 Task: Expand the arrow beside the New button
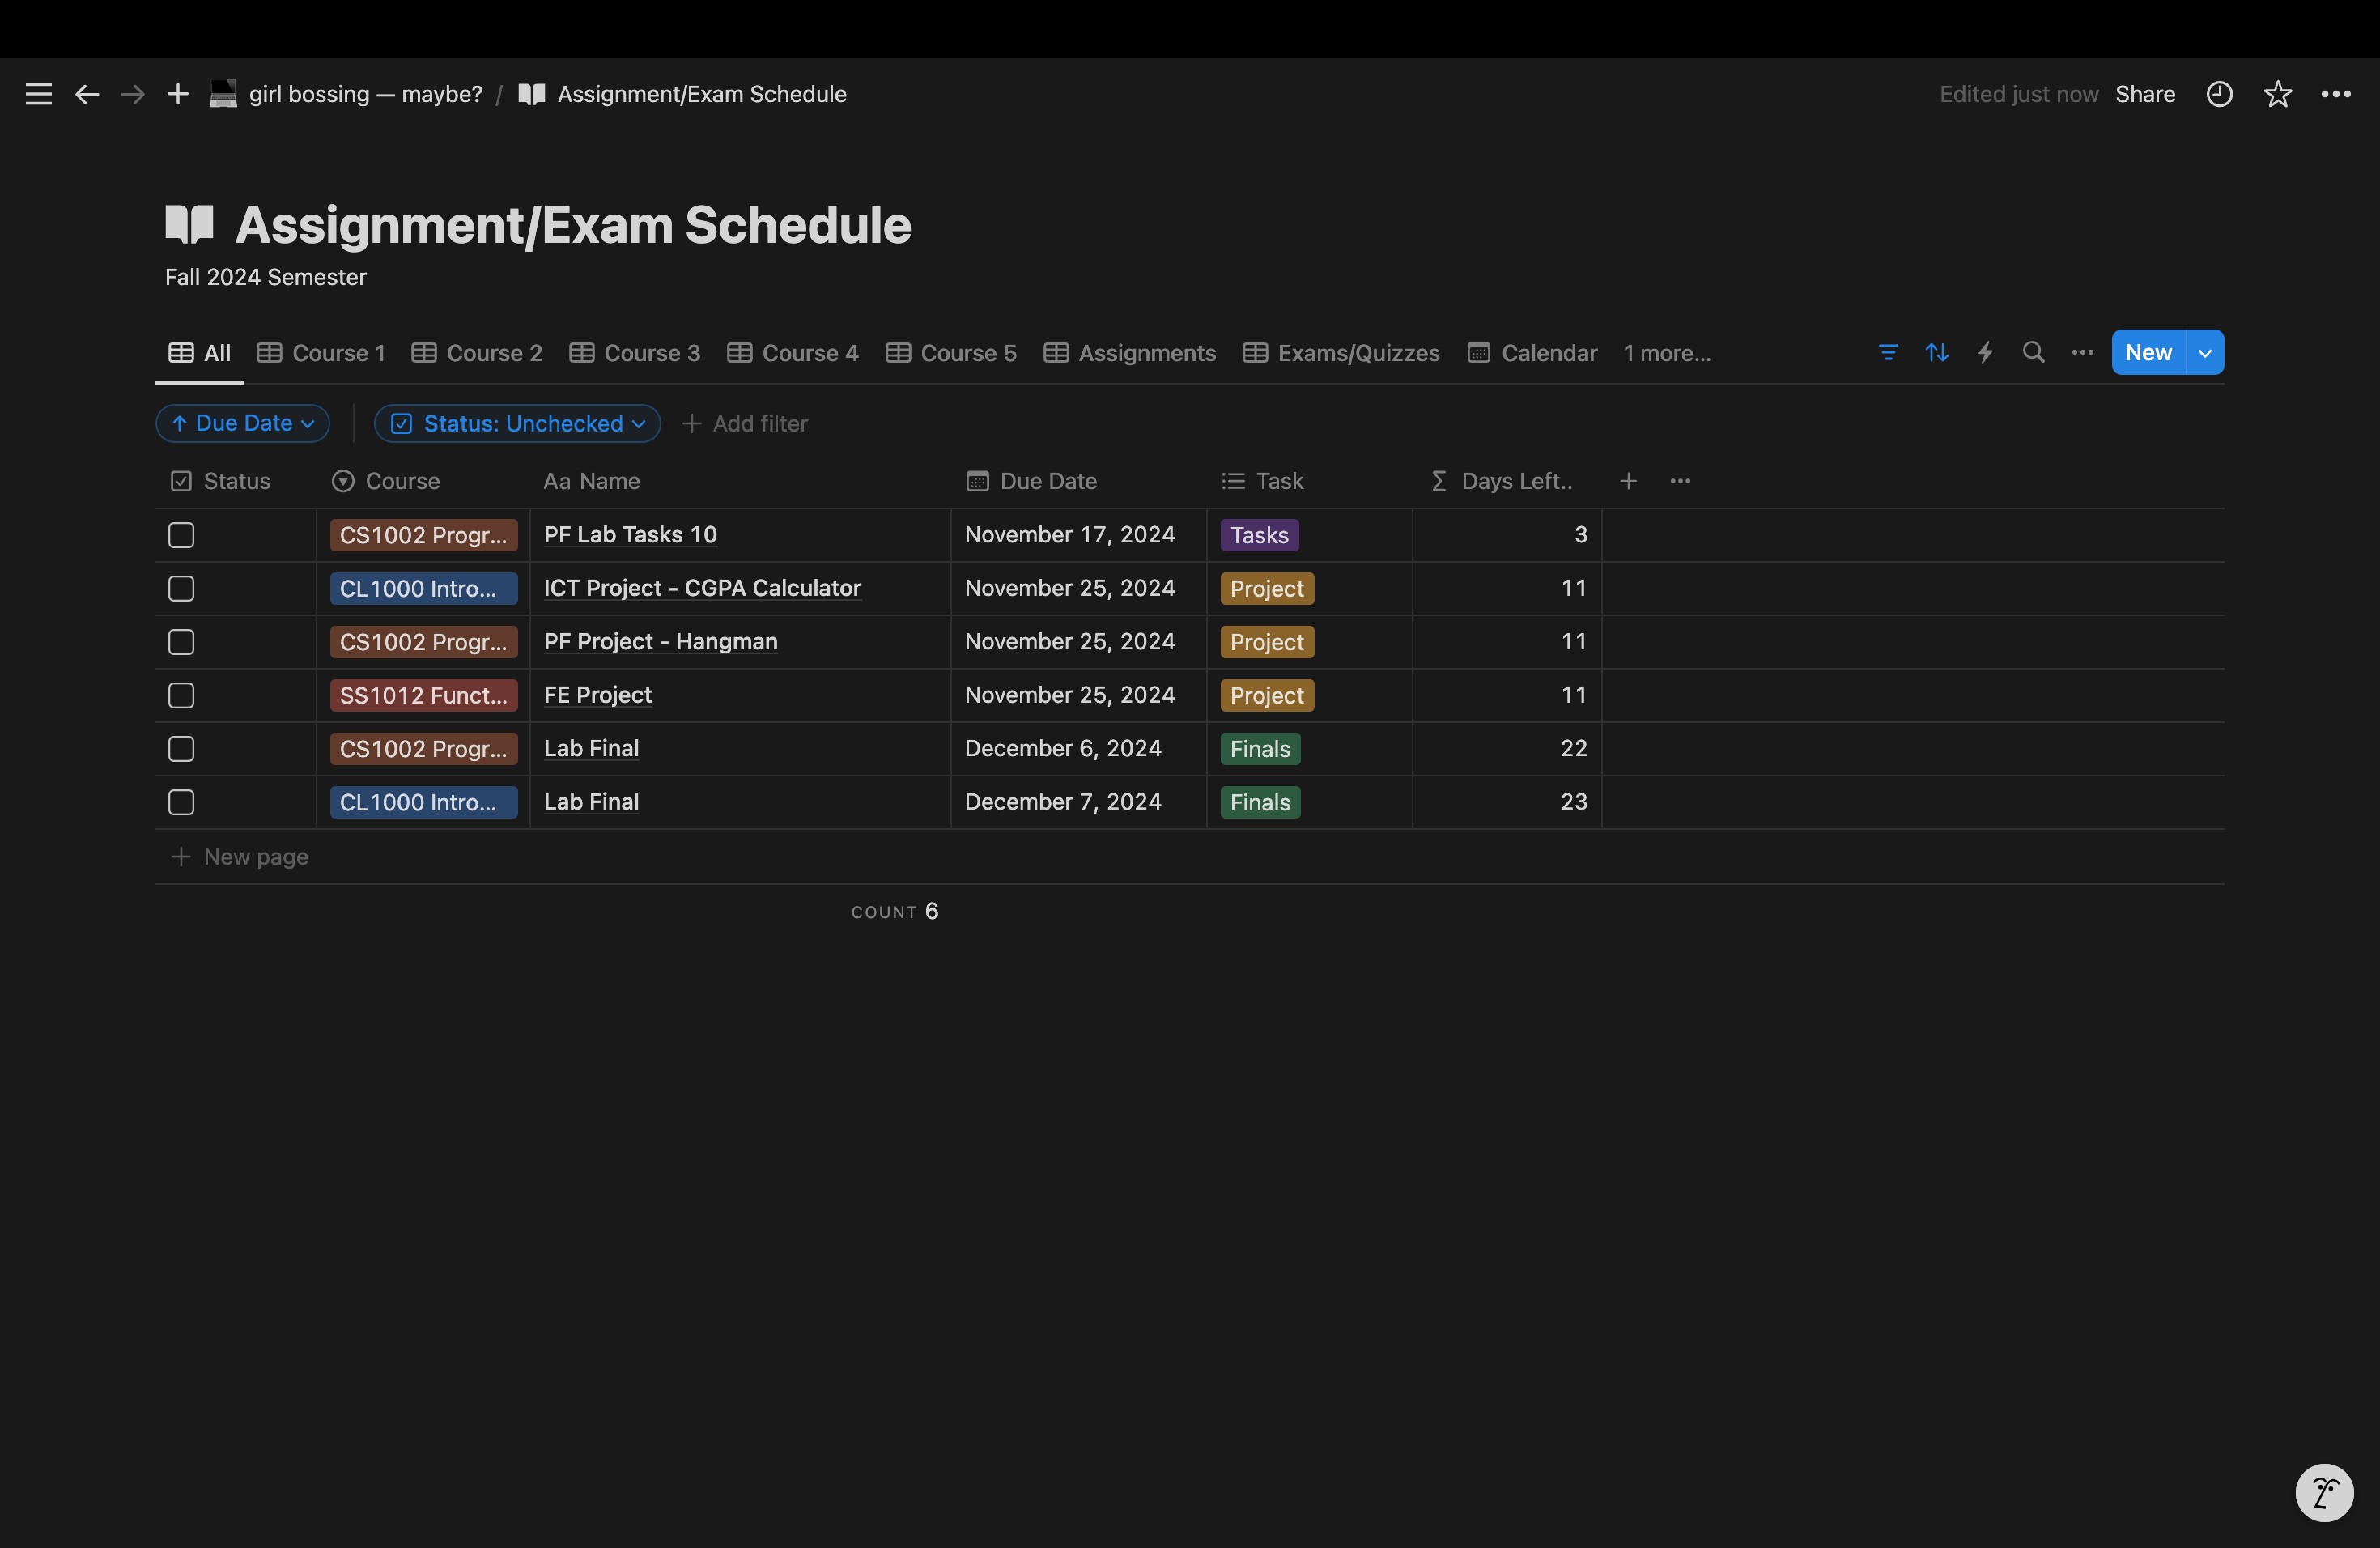point(2205,352)
